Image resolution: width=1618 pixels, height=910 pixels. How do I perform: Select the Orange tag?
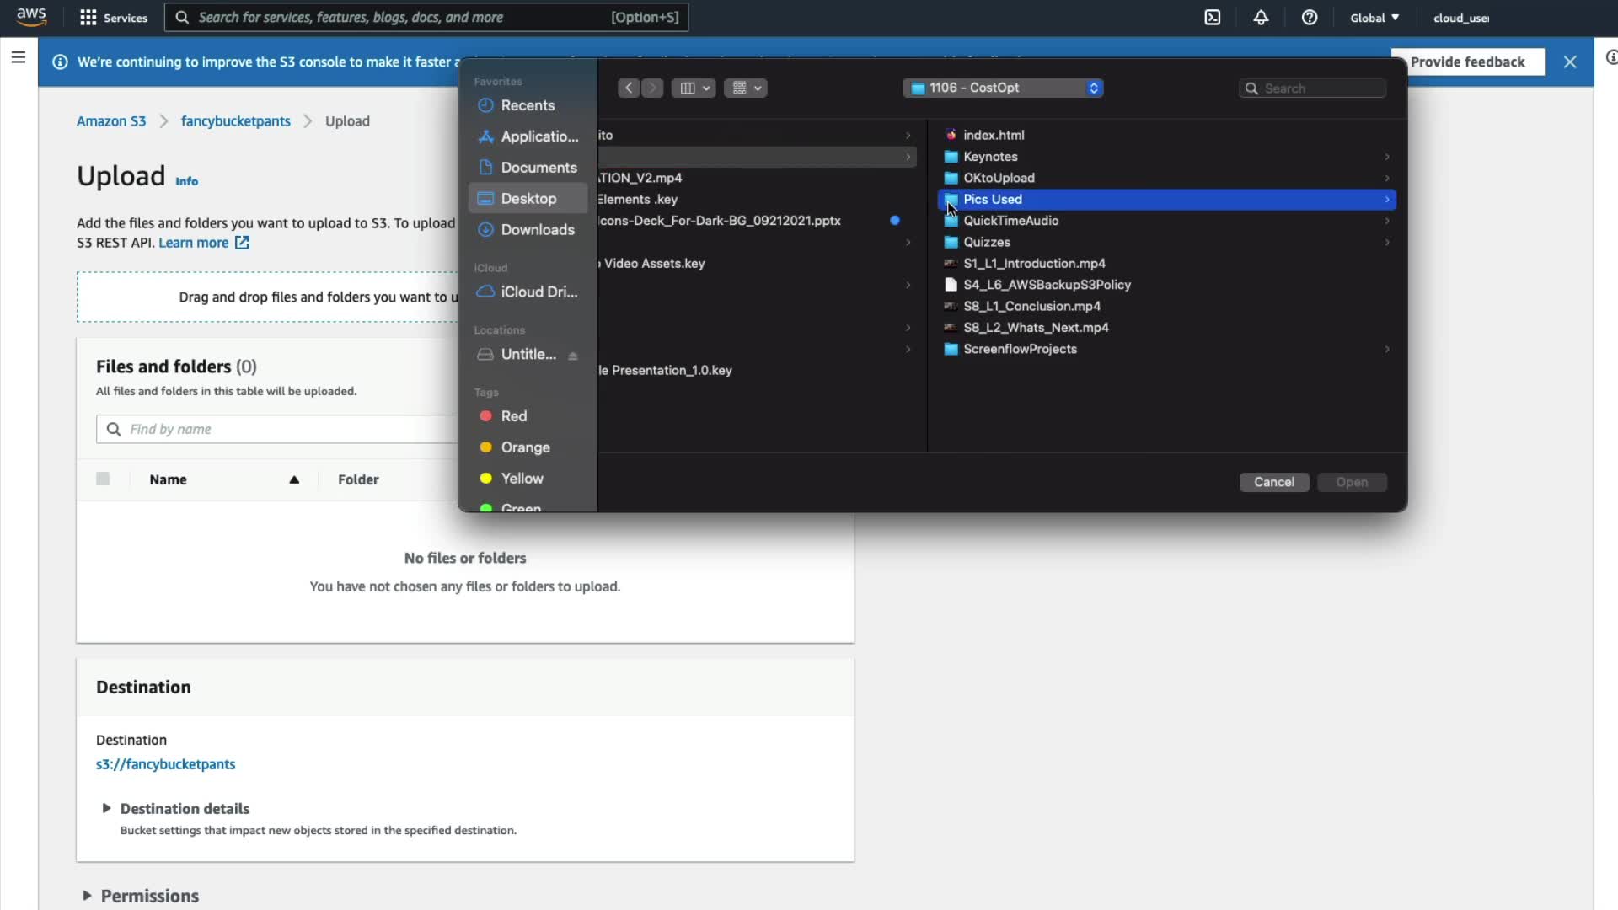[524, 447]
